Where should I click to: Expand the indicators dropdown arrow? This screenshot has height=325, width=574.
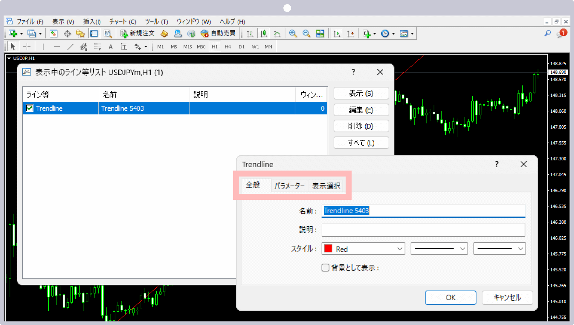(375, 34)
